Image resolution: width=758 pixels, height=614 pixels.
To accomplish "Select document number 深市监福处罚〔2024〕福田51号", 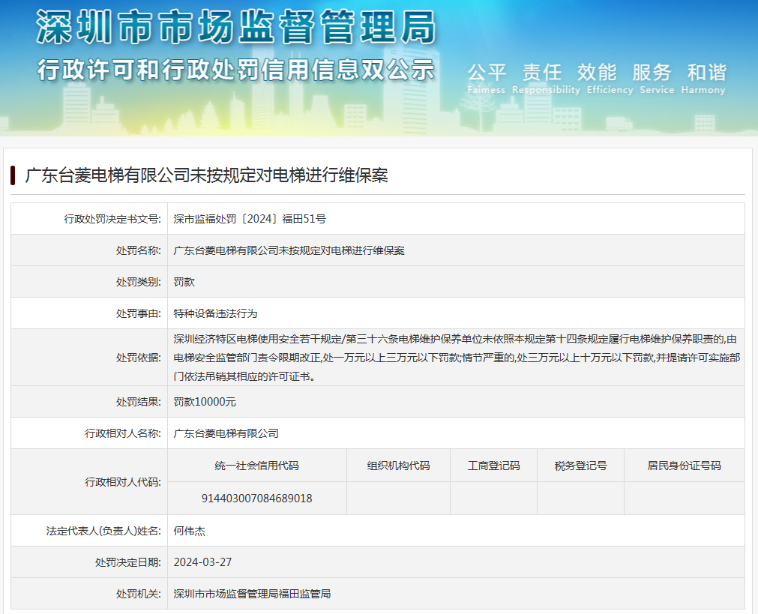I will tap(250, 219).
